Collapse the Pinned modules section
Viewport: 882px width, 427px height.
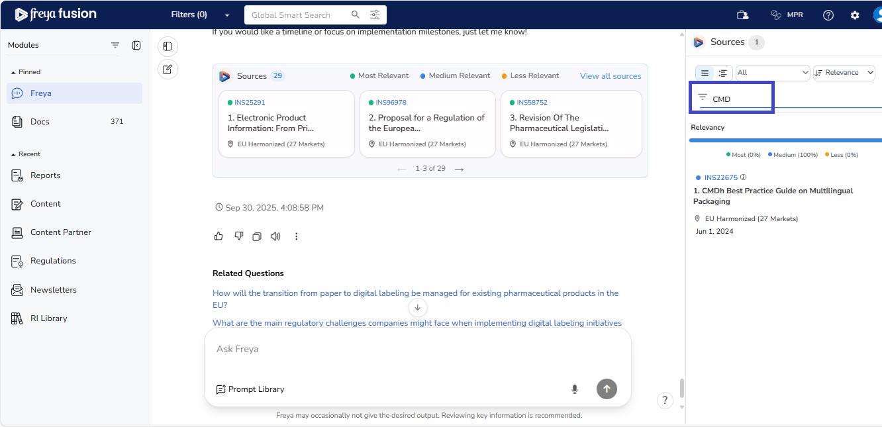point(13,72)
